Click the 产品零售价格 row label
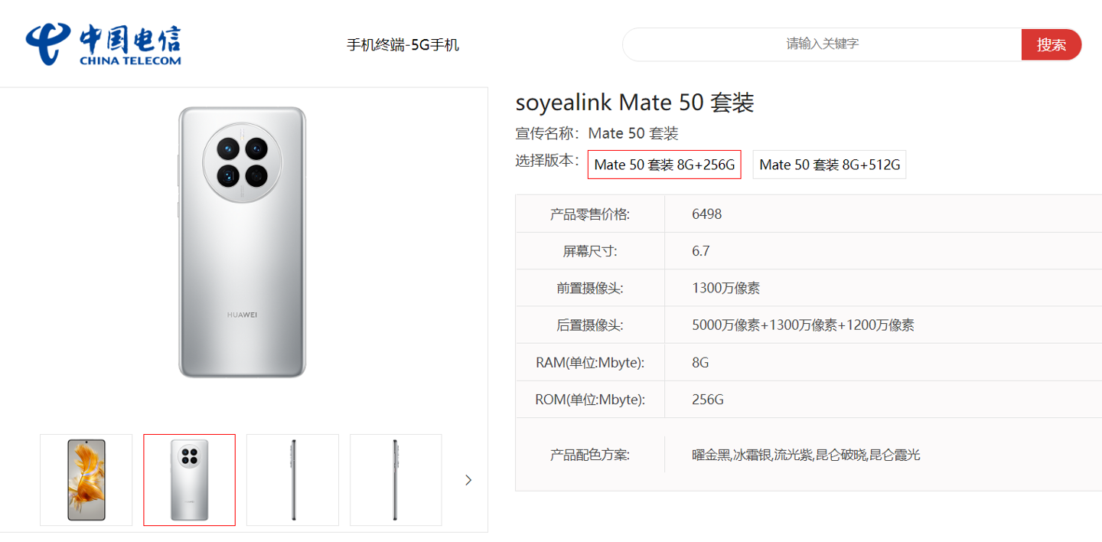 pyautogui.click(x=589, y=214)
